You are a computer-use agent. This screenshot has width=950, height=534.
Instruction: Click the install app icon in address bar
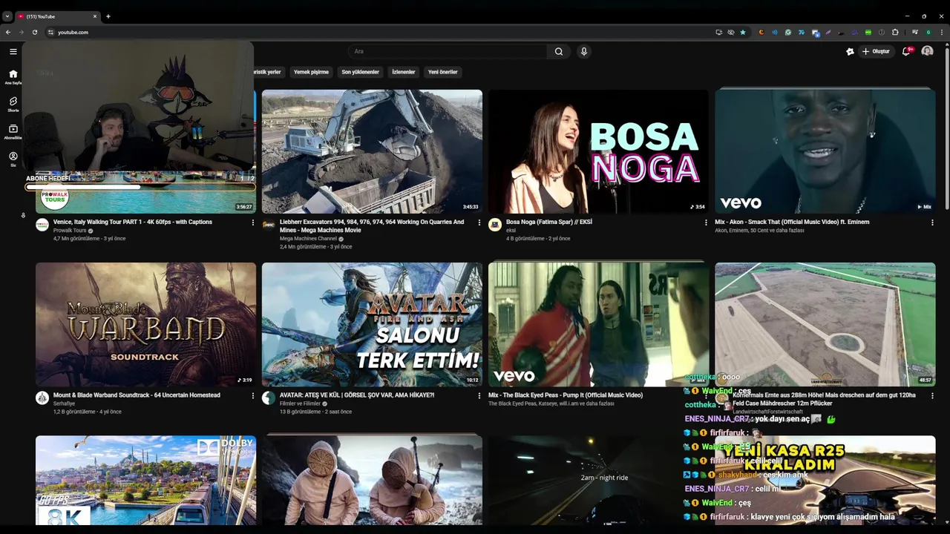click(x=719, y=32)
